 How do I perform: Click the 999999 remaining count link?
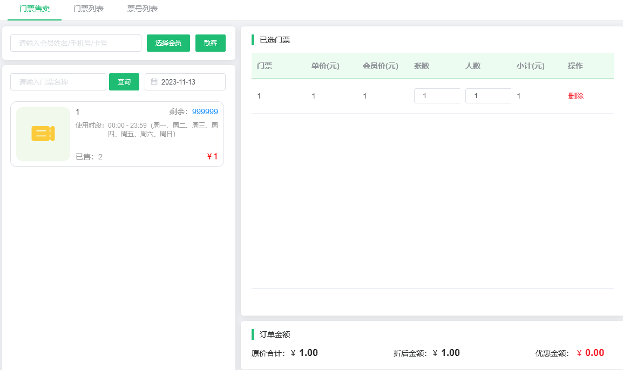coord(204,111)
